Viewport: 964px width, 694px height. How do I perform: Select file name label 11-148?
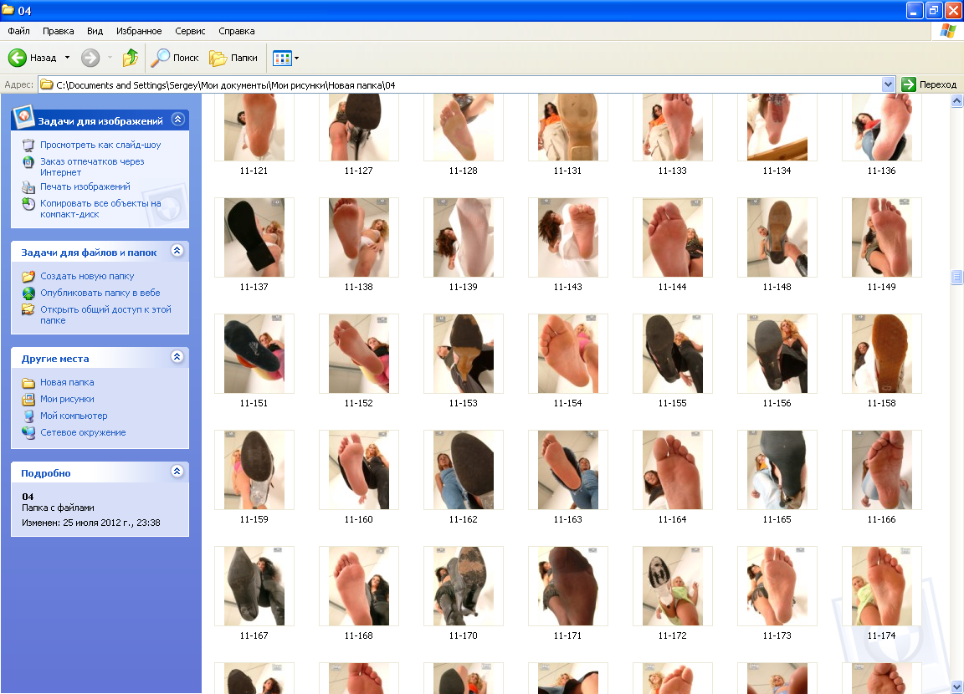pyautogui.click(x=777, y=287)
